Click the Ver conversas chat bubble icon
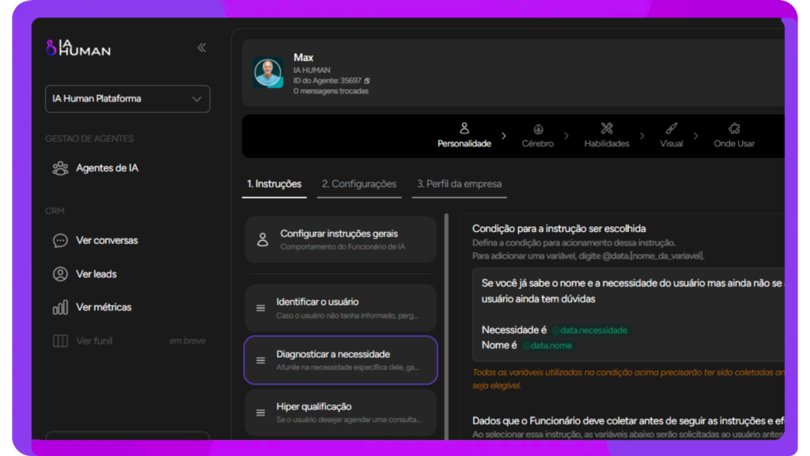Image resolution: width=810 pixels, height=456 pixels. [x=60, y=241]
